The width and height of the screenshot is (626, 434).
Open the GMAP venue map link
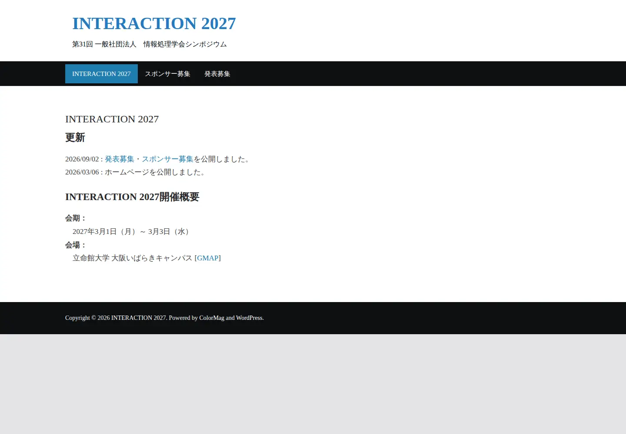point(208,258)
